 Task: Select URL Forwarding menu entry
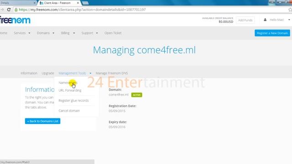tap(70, 90)
